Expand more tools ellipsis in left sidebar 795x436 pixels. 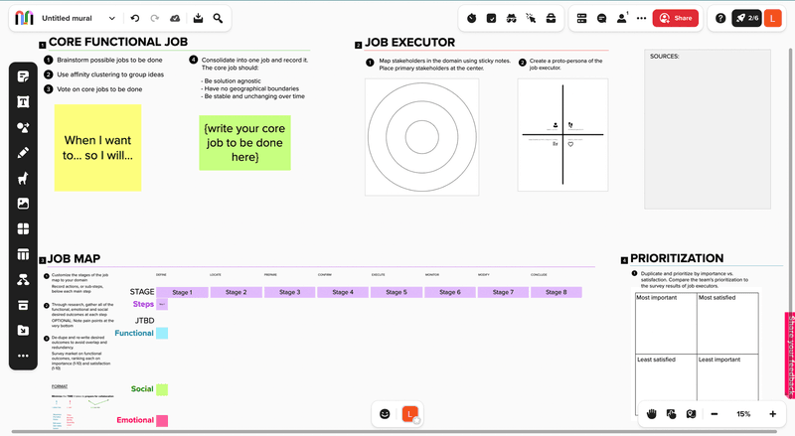23,356
